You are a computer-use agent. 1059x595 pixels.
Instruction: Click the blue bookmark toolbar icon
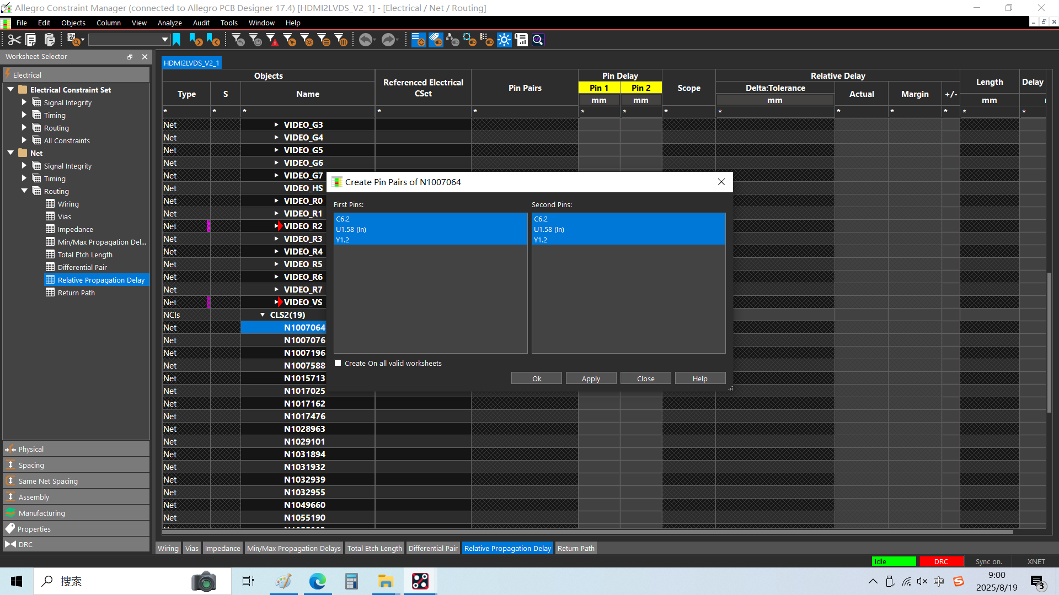[176, 40]
